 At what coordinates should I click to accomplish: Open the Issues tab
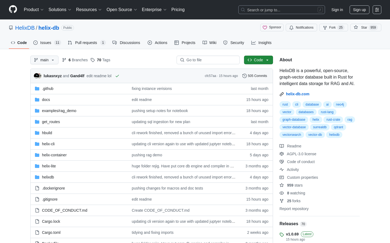click(47, 43)
